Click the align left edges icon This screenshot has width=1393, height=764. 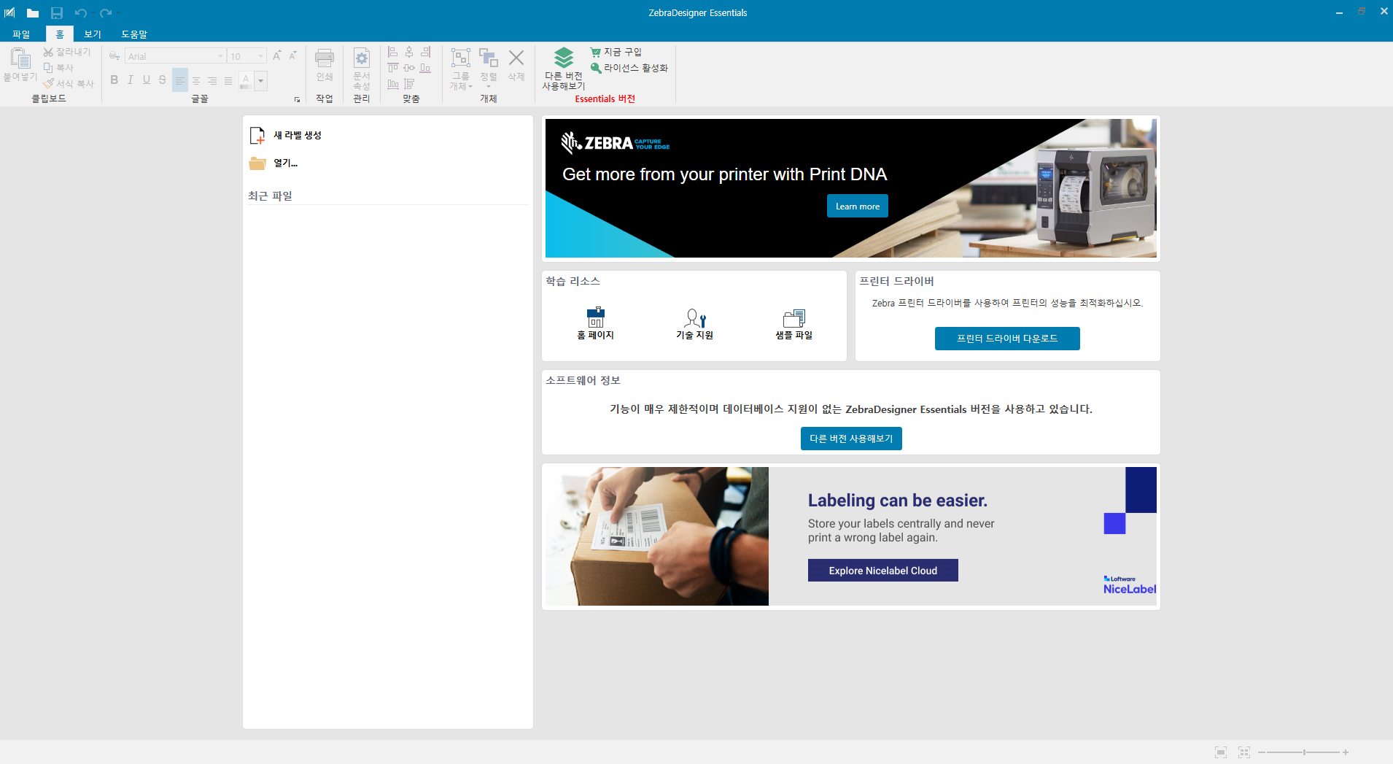[x=392, y=52]
